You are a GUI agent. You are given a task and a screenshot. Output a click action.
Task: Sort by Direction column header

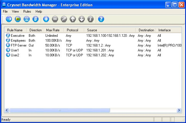pos(35,30)
